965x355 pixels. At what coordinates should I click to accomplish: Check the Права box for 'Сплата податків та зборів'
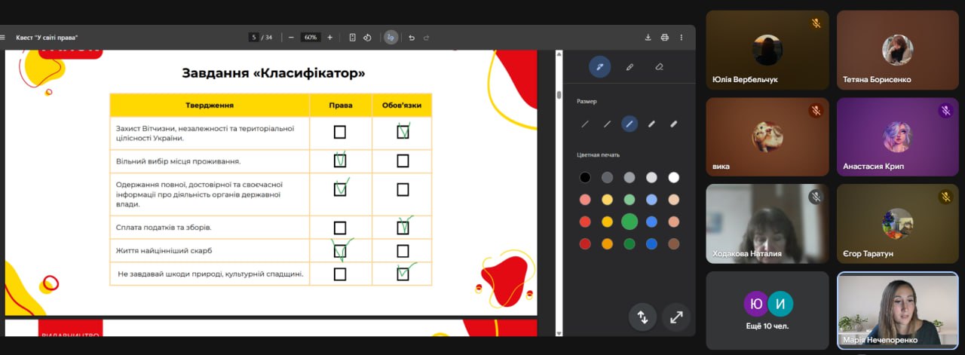click(339, 228)
